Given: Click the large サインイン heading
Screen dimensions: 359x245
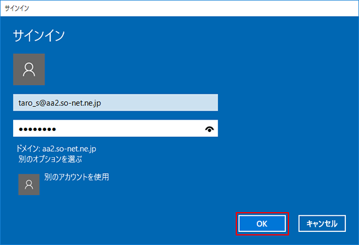Looking at the screenshot, I should coord(39,35).
